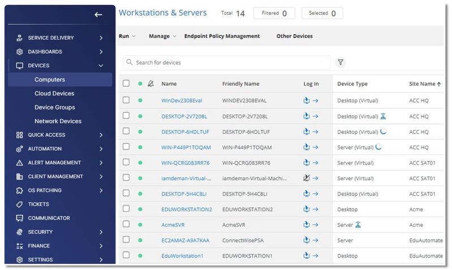
Task: Switch to Other Devices
Action: (x=294, y=36)
